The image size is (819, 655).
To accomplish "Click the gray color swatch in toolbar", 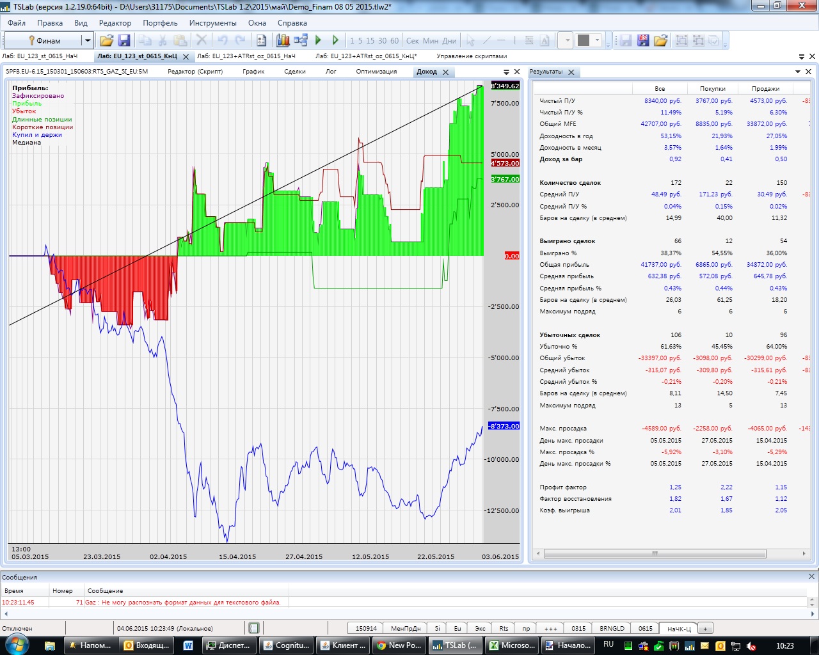I will tap(584, 40).
